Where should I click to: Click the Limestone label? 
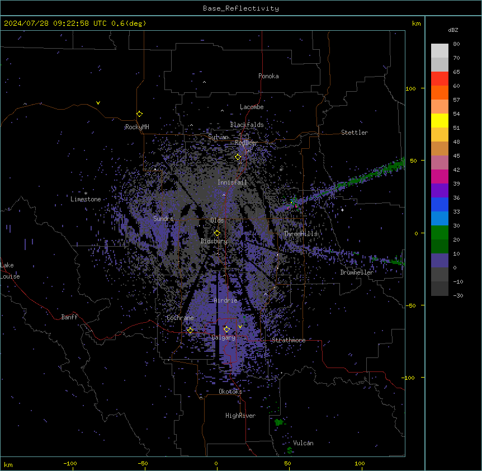86,199
